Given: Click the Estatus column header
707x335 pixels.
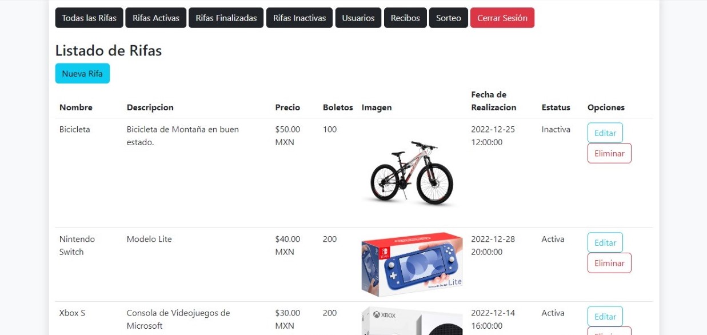Looking at the screenshot, I should click(556, 107).
